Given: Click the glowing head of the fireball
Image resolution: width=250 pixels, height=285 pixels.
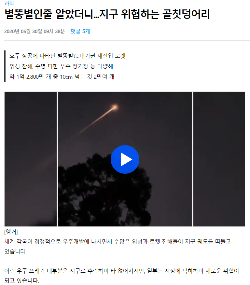Looking at the screenshot, I should click(x=115, y=107).
